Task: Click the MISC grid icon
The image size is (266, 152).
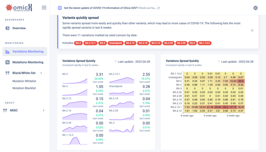Action: [5, 110]
